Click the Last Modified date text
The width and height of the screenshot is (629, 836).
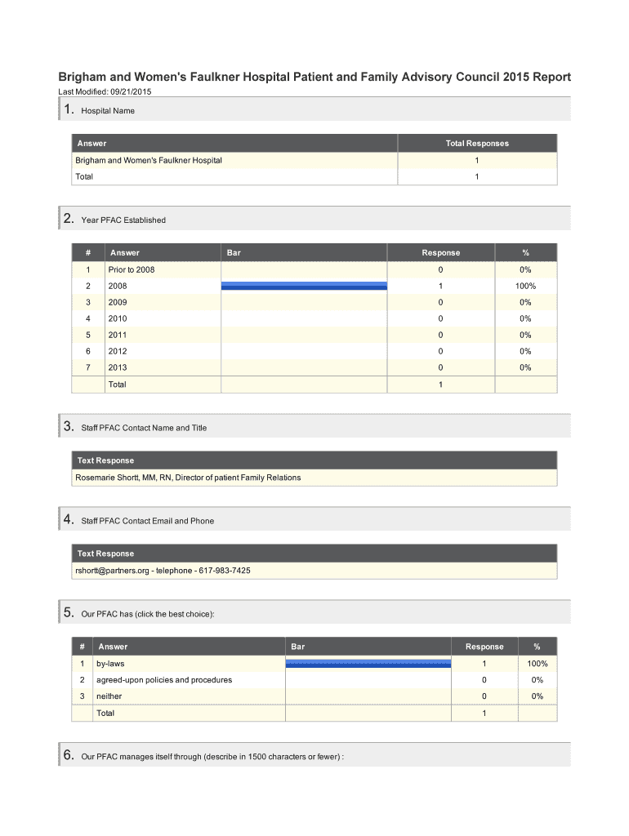[x=105, y=91]
